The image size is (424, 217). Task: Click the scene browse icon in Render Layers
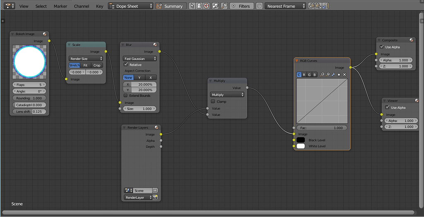click(x=128, y=191)
